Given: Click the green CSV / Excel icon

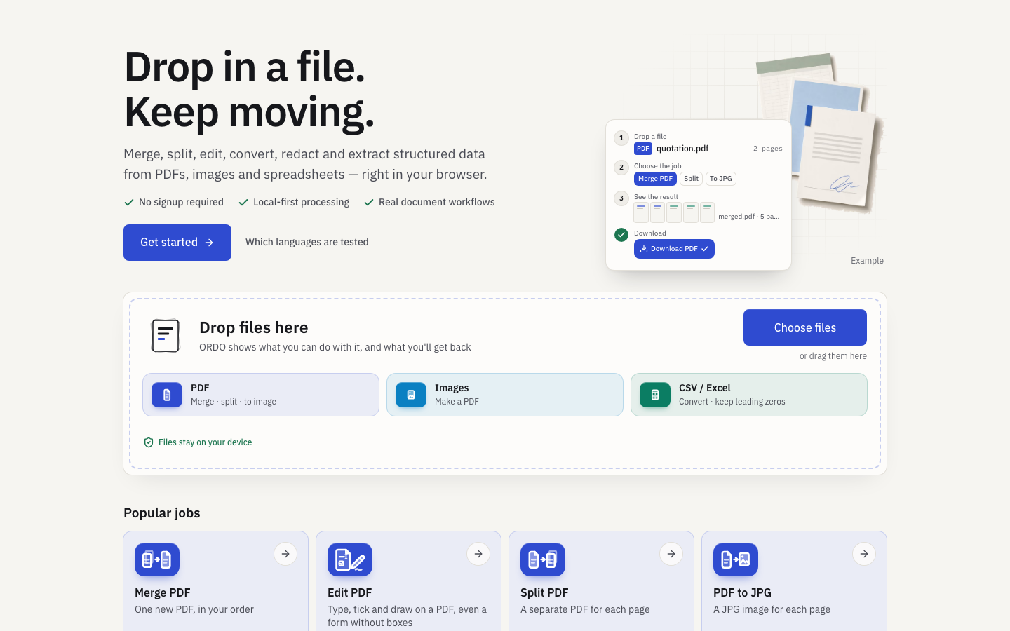Looking at the screenshot, I should coord(655,395).
